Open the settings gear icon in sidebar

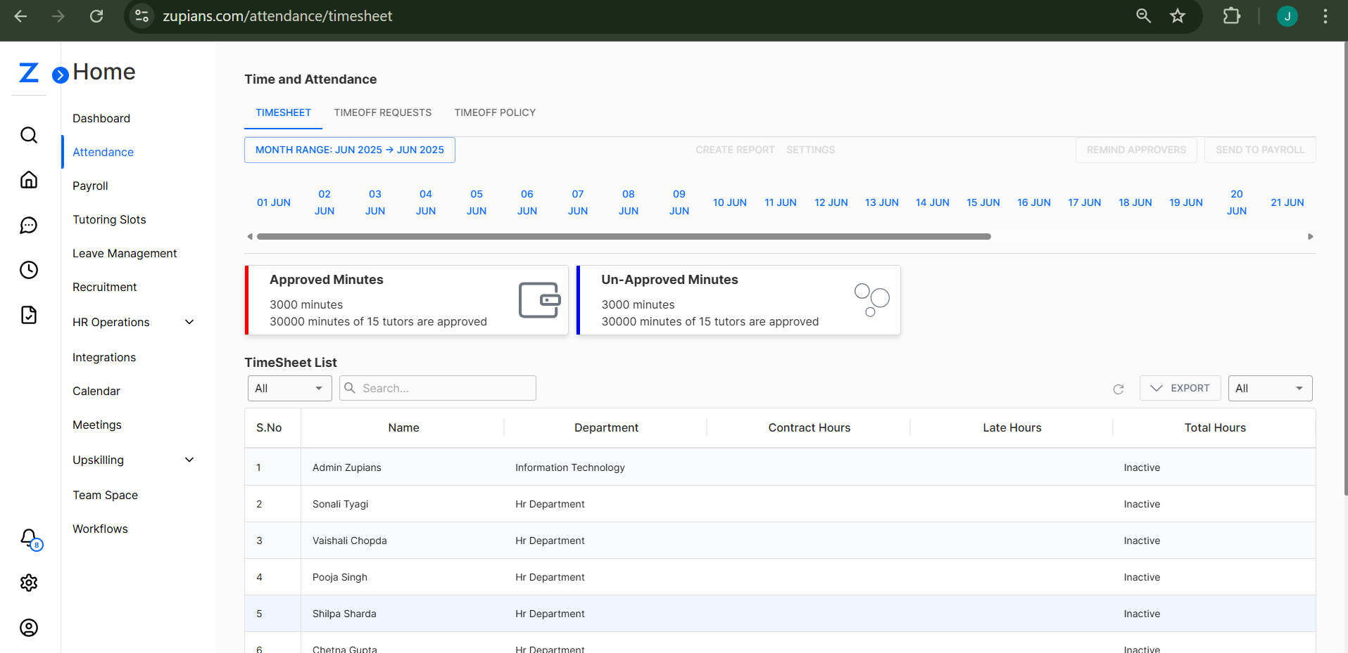29,583
